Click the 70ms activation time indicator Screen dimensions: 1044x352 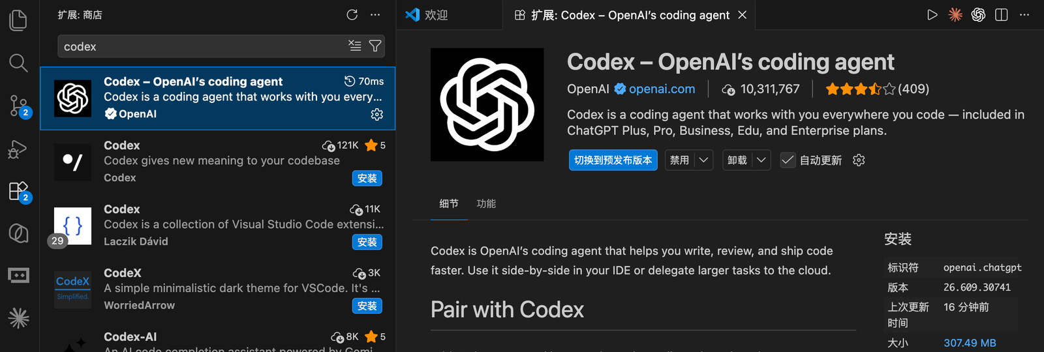[x=364, y=81]
